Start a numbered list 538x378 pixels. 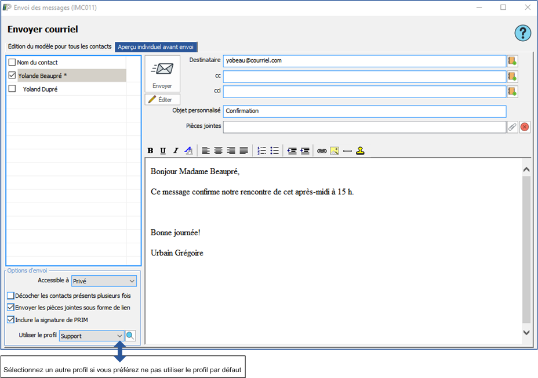tap(261, 151)
